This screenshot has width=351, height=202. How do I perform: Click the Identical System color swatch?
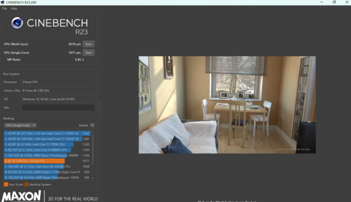click(x=26, y=184)
